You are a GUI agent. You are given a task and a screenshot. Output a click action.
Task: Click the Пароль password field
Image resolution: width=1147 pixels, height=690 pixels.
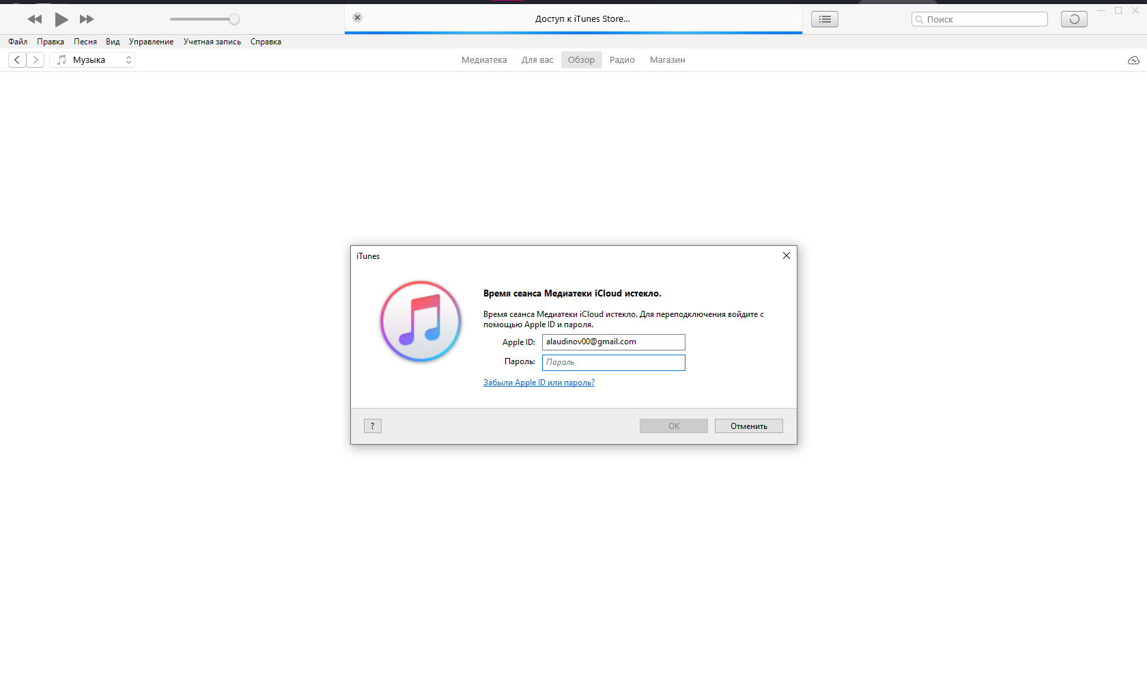[614, 363]
